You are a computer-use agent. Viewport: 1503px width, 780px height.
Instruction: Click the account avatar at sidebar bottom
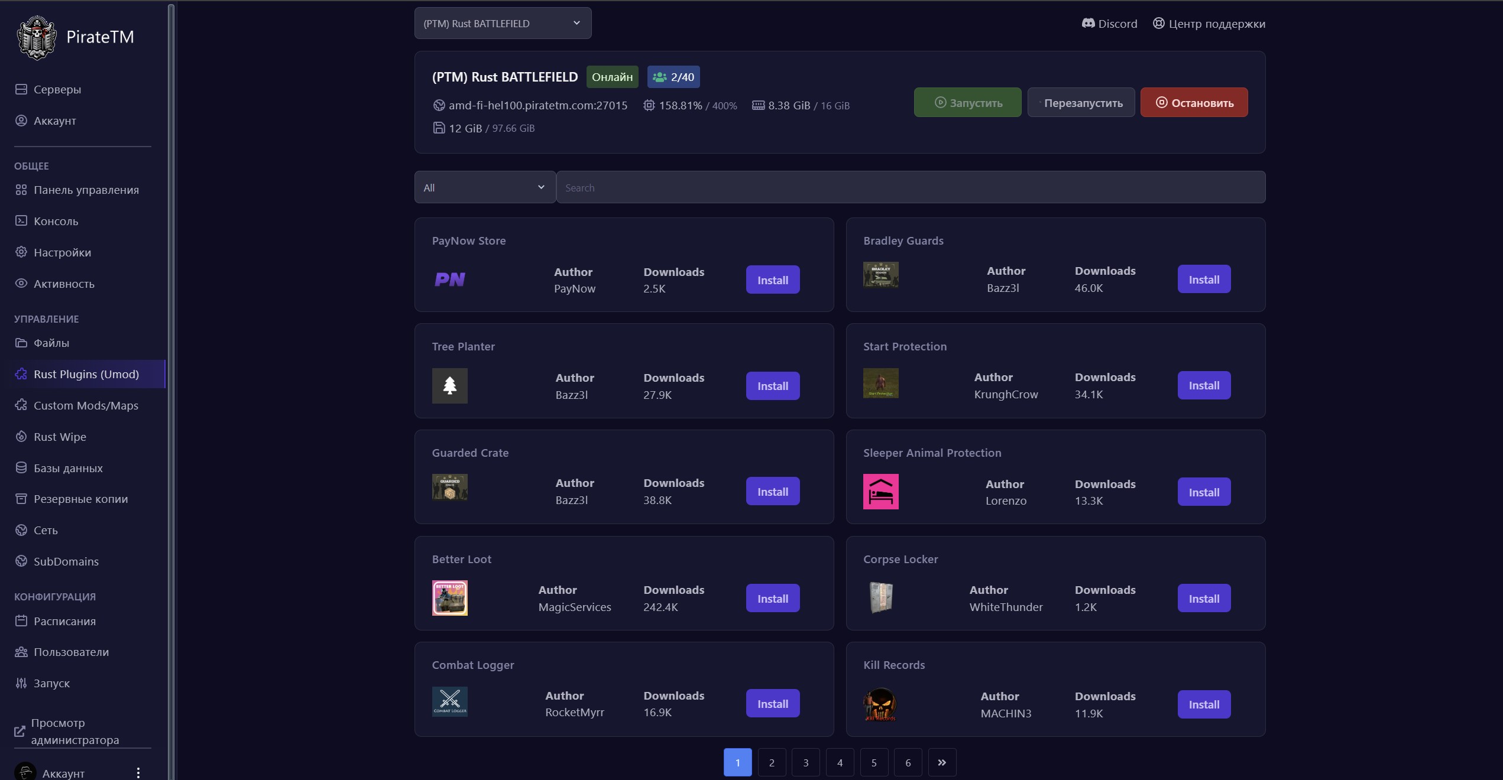coord(25,772)
